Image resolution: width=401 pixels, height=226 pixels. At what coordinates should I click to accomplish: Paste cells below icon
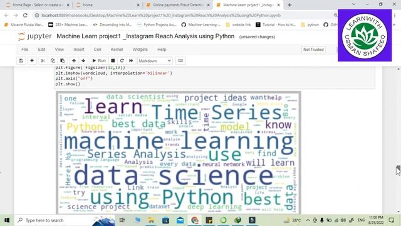click(63, 61)
